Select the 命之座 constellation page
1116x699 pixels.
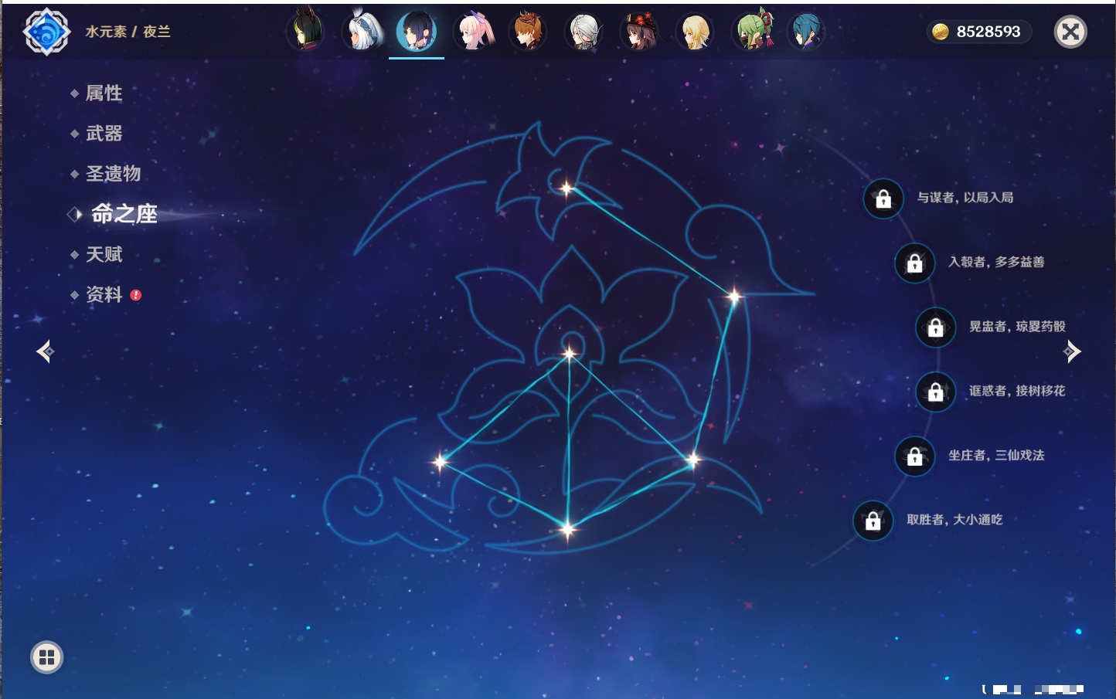pyautogui.click(x=124, y=214)
